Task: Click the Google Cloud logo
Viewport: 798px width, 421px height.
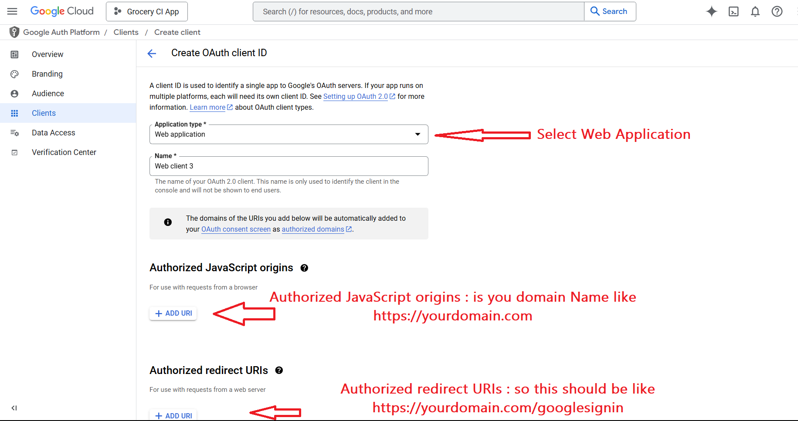Action: click(62, 11)
